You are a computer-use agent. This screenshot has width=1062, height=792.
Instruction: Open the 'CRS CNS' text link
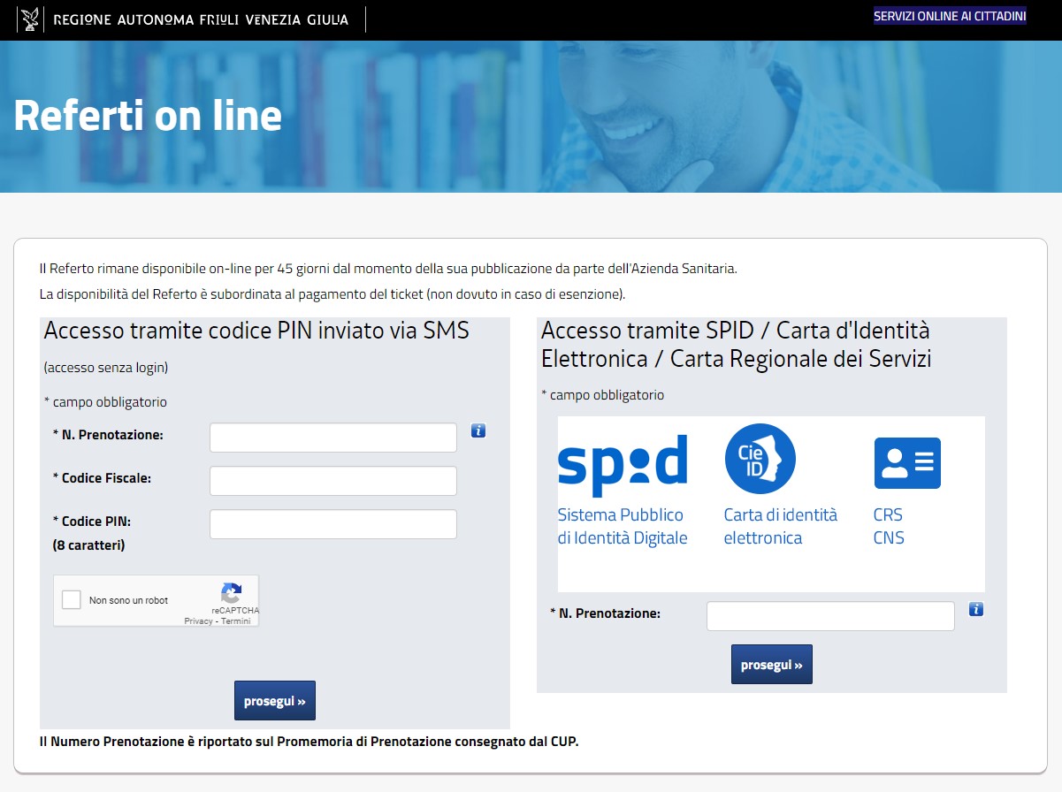[x=888, y=526]
